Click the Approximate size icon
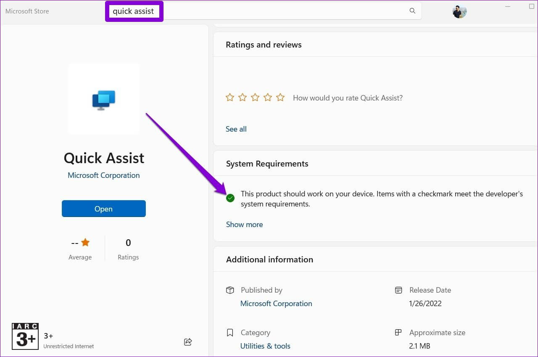 (x=398, y=333)
